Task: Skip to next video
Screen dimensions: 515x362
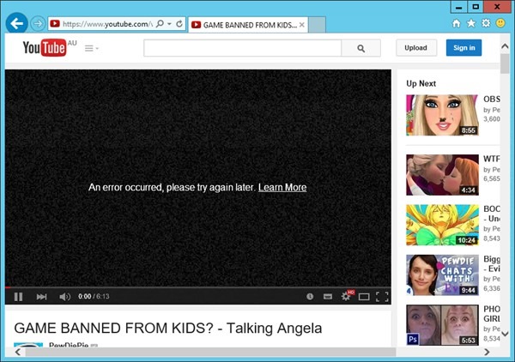Action: coord(41,297)
